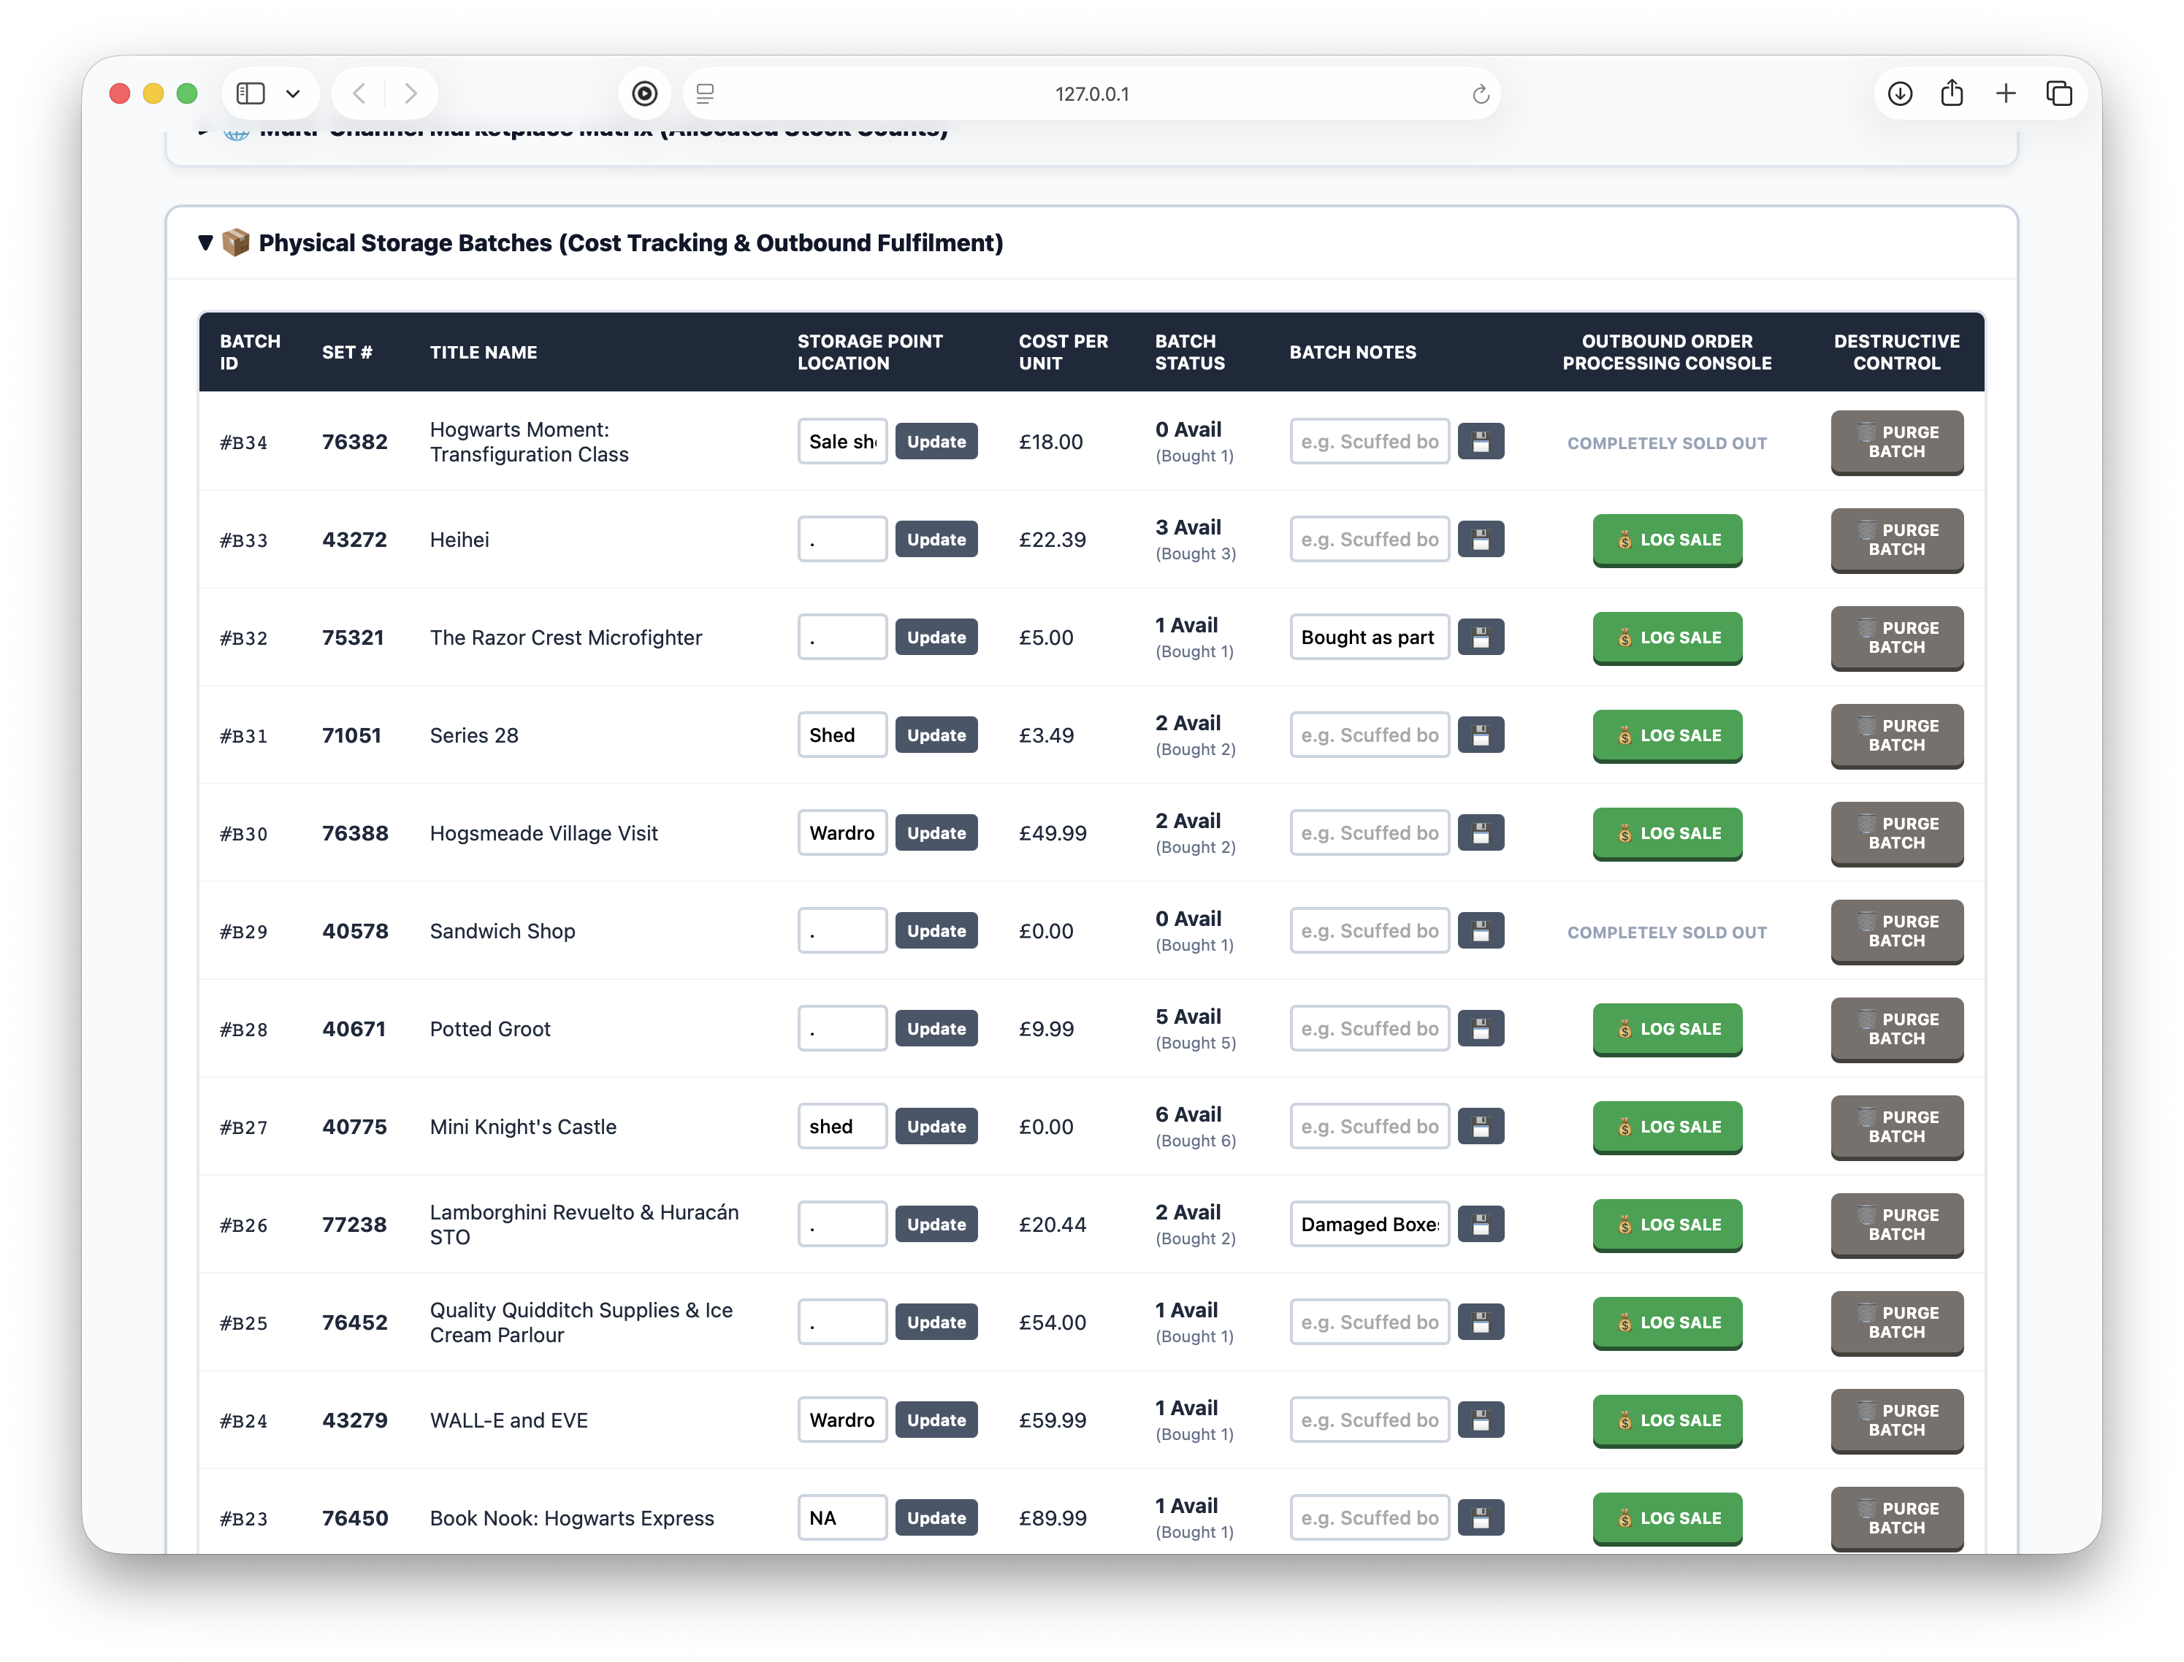Open sidebar options dropdown chevron
Screen dimensions: 2184x1662
coord(293,94)
